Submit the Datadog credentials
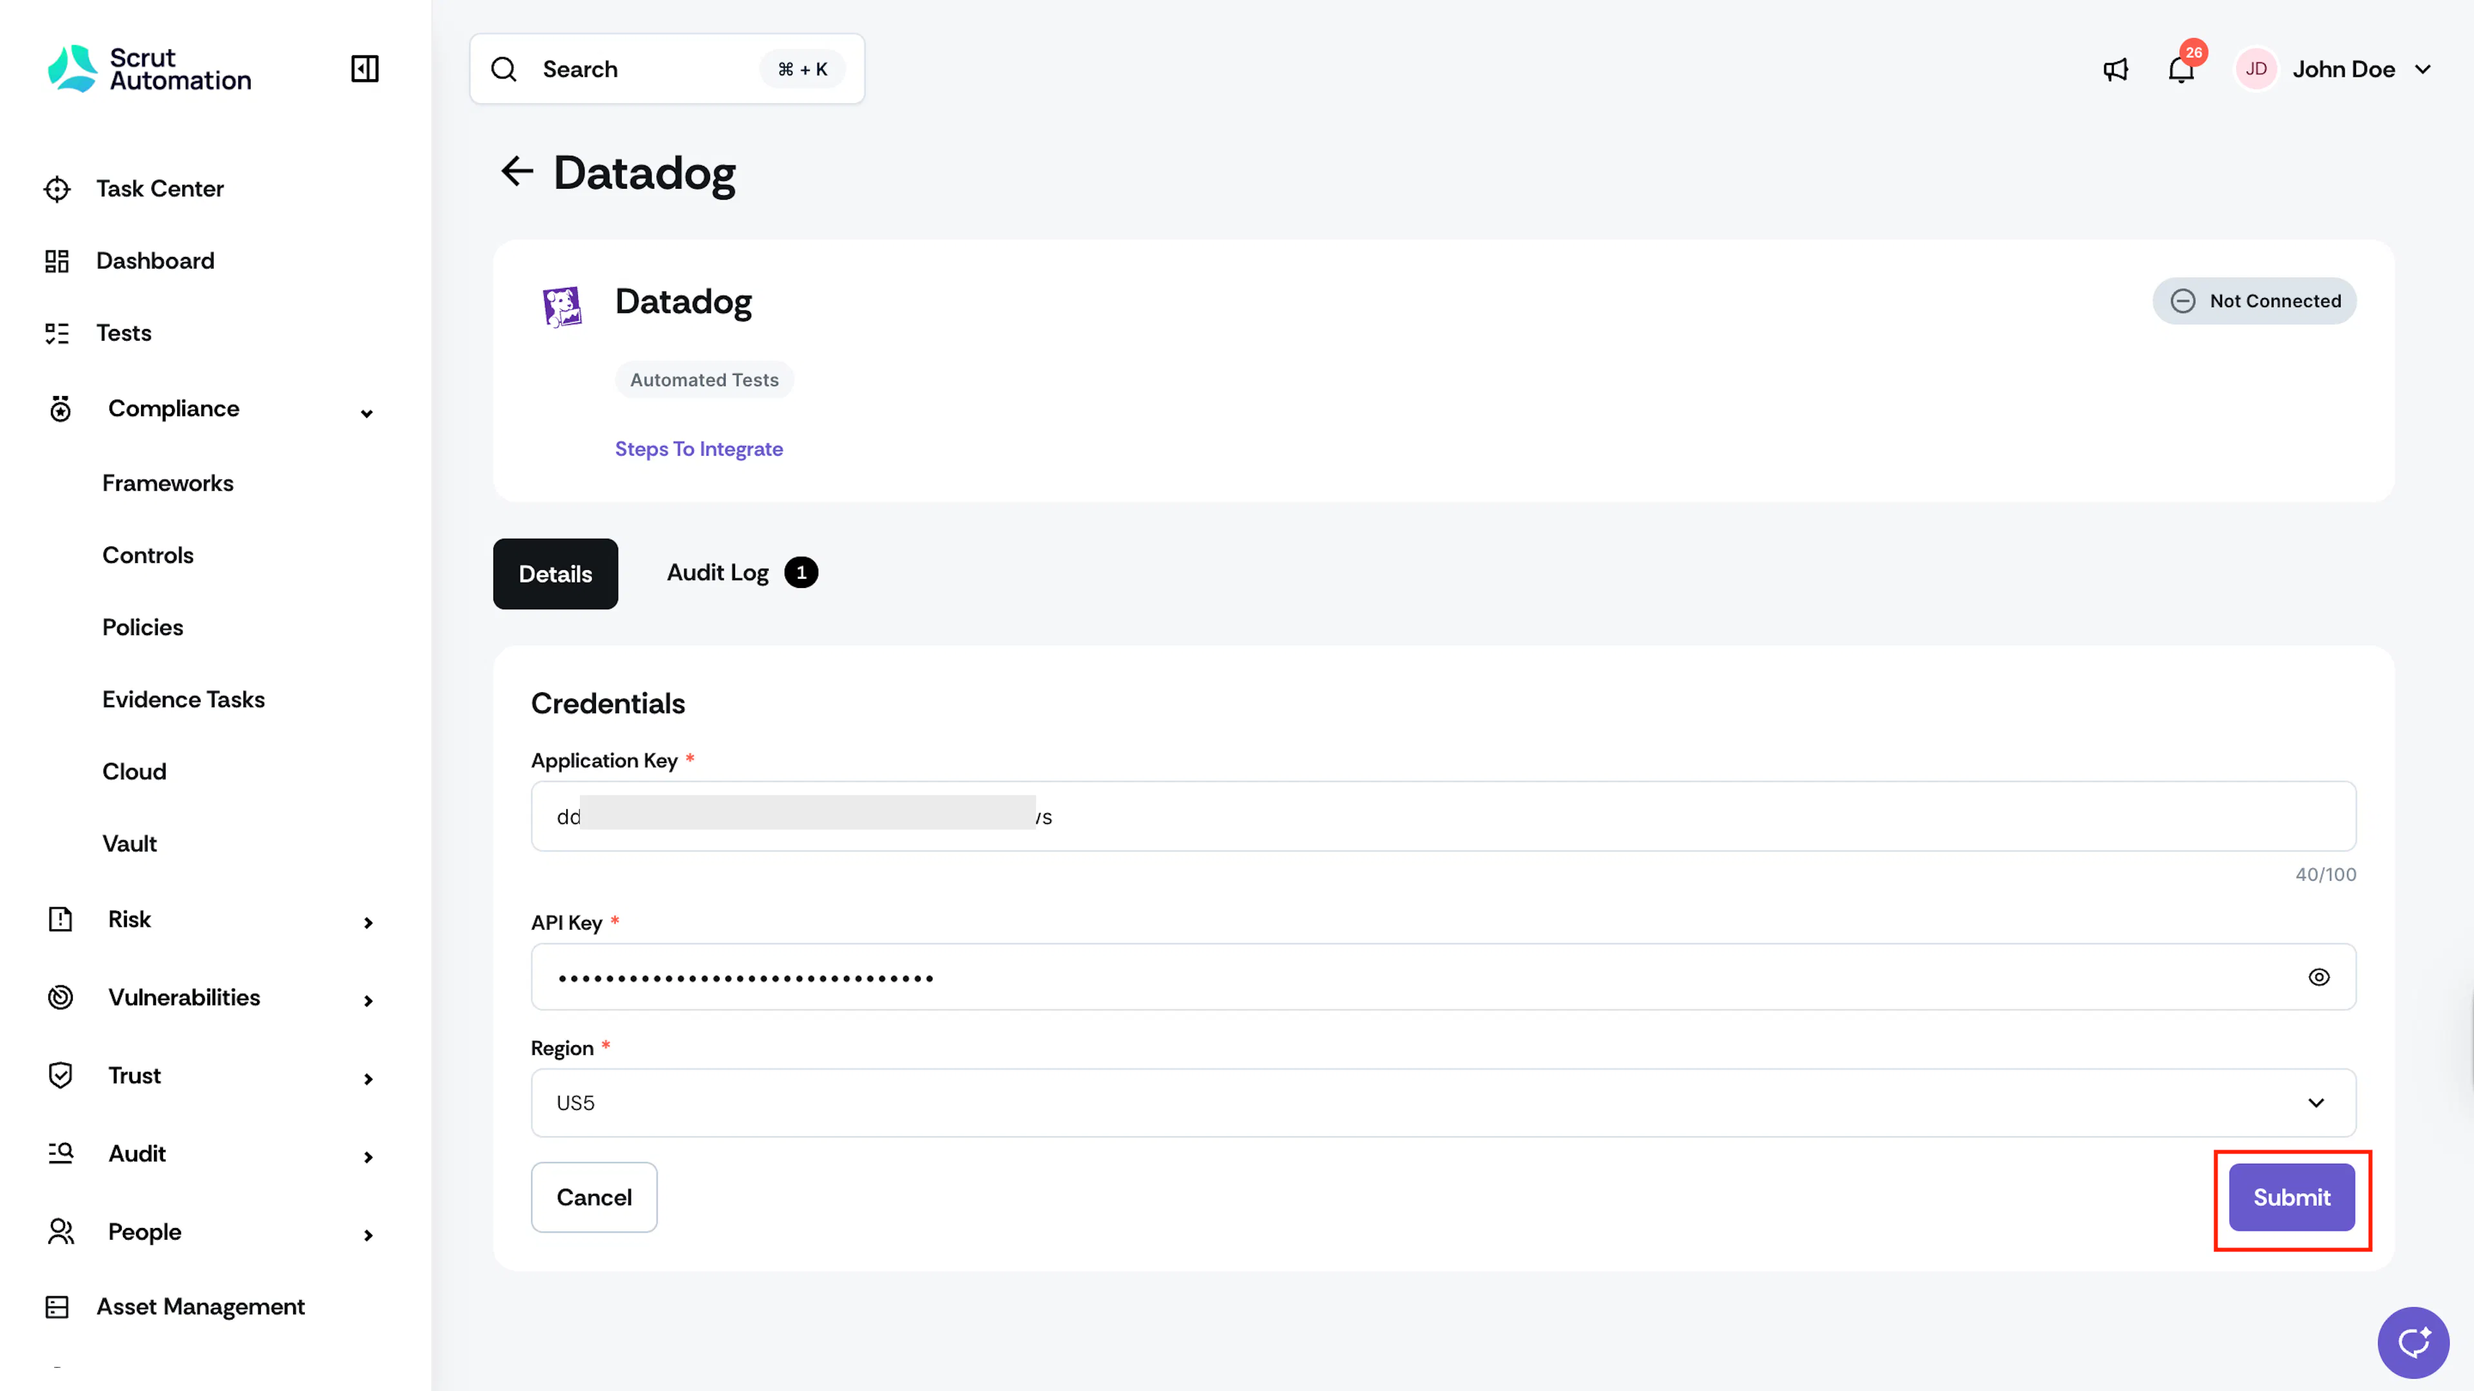 [x=2292, y=1197]
